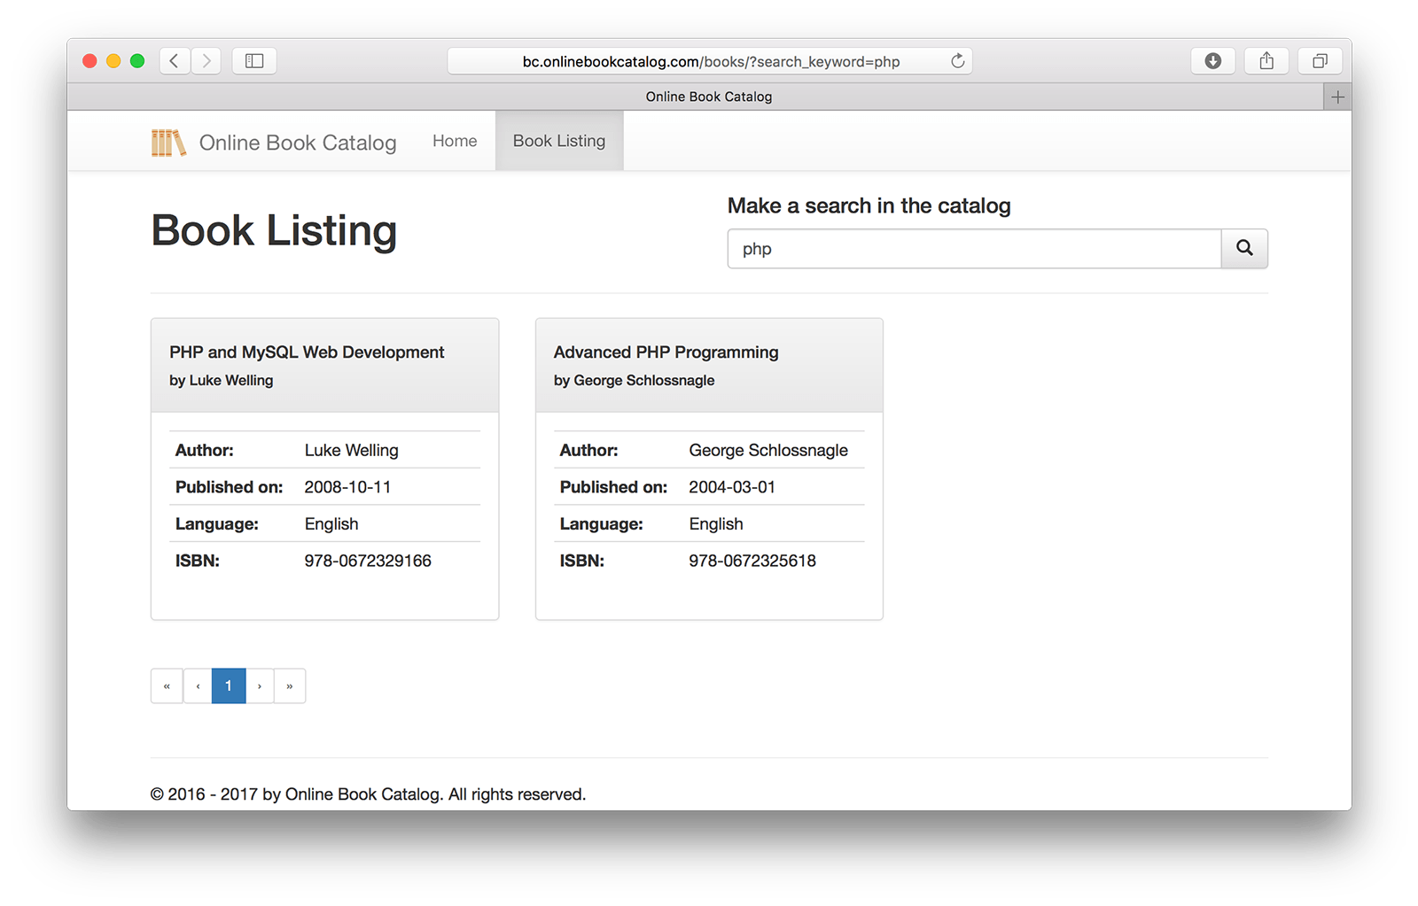Jump to last page with » button
Viewport: 1418px width, 906px height.
(x=290, y=685)
